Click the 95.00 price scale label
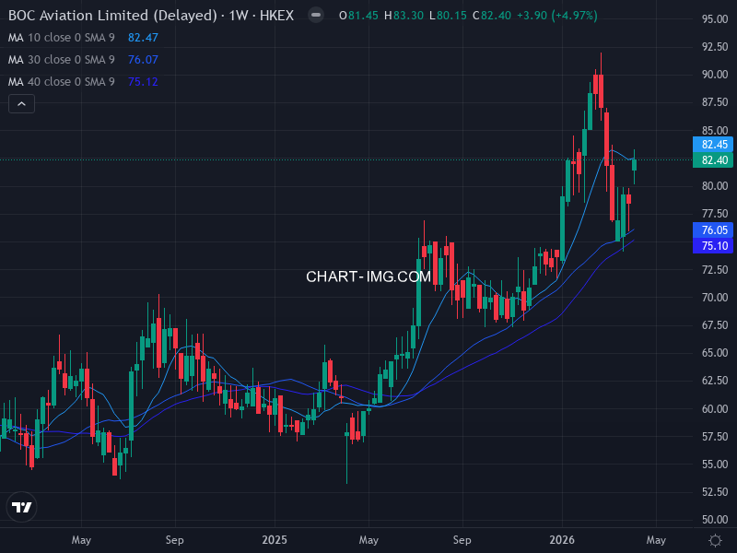 pyautogui.click(x=715, y=19)
